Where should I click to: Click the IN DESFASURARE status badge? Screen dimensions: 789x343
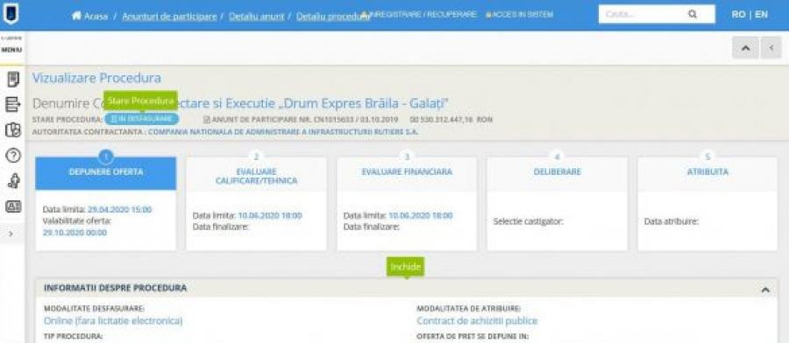[x=141, y=120]
